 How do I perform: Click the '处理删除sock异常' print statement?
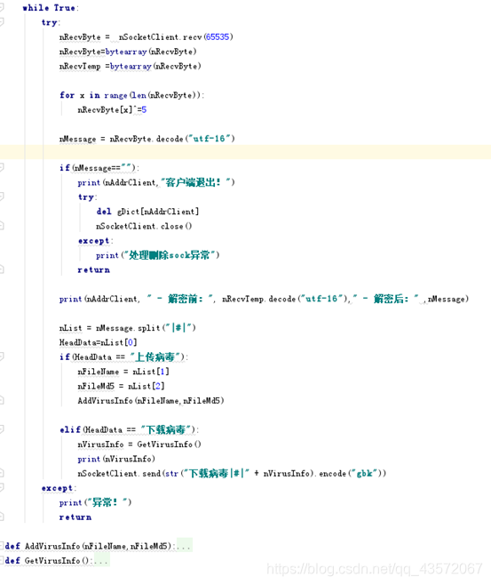pyautogui.click(x=157, y=255)
